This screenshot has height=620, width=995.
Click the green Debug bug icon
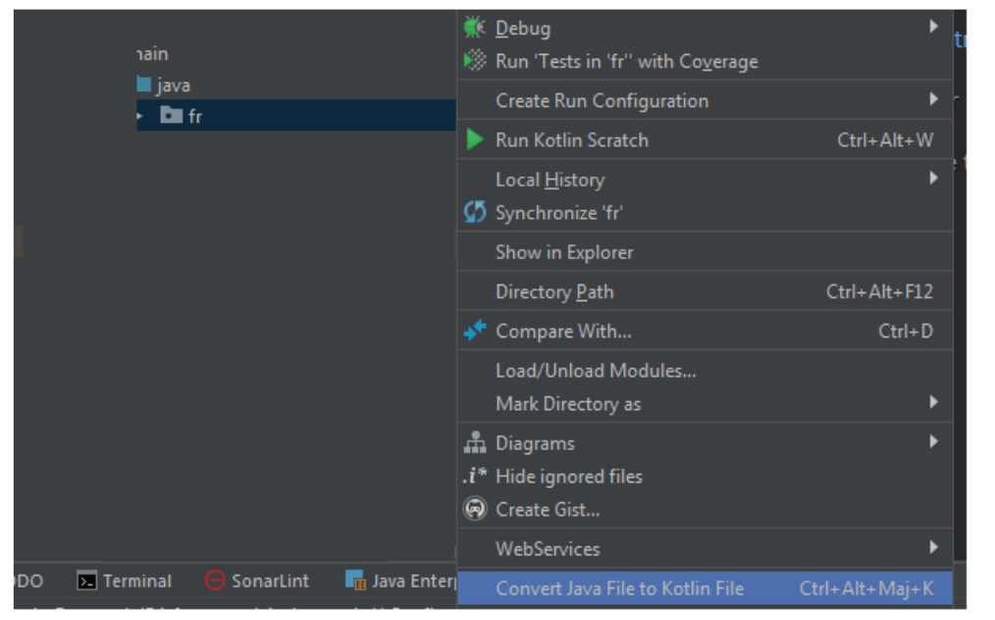475,28
